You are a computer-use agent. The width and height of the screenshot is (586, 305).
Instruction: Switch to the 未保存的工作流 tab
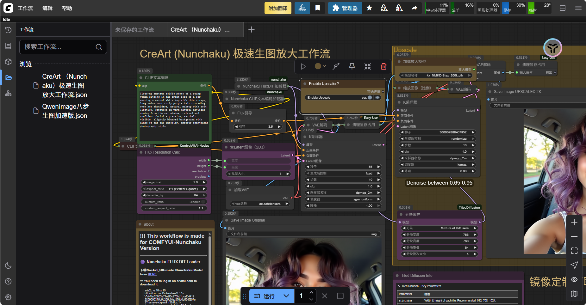[x=134, y=29]
